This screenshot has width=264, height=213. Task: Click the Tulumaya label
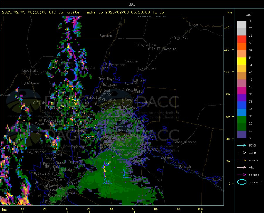pyautogui.click(x=110, y=85)
